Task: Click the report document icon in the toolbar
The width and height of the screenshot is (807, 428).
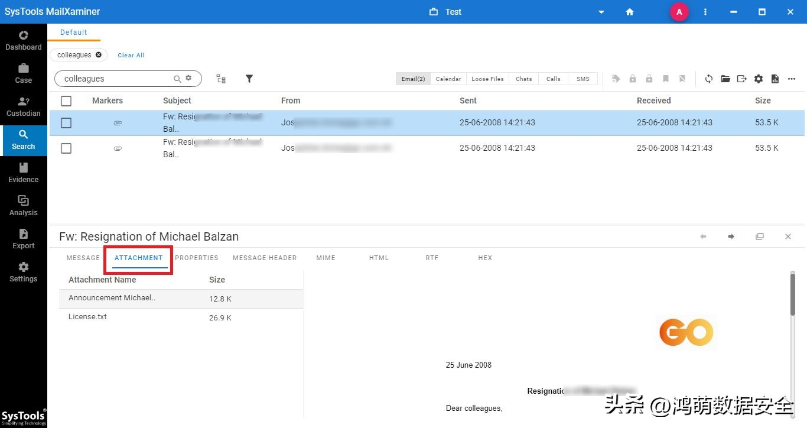Action: (775, 79)
